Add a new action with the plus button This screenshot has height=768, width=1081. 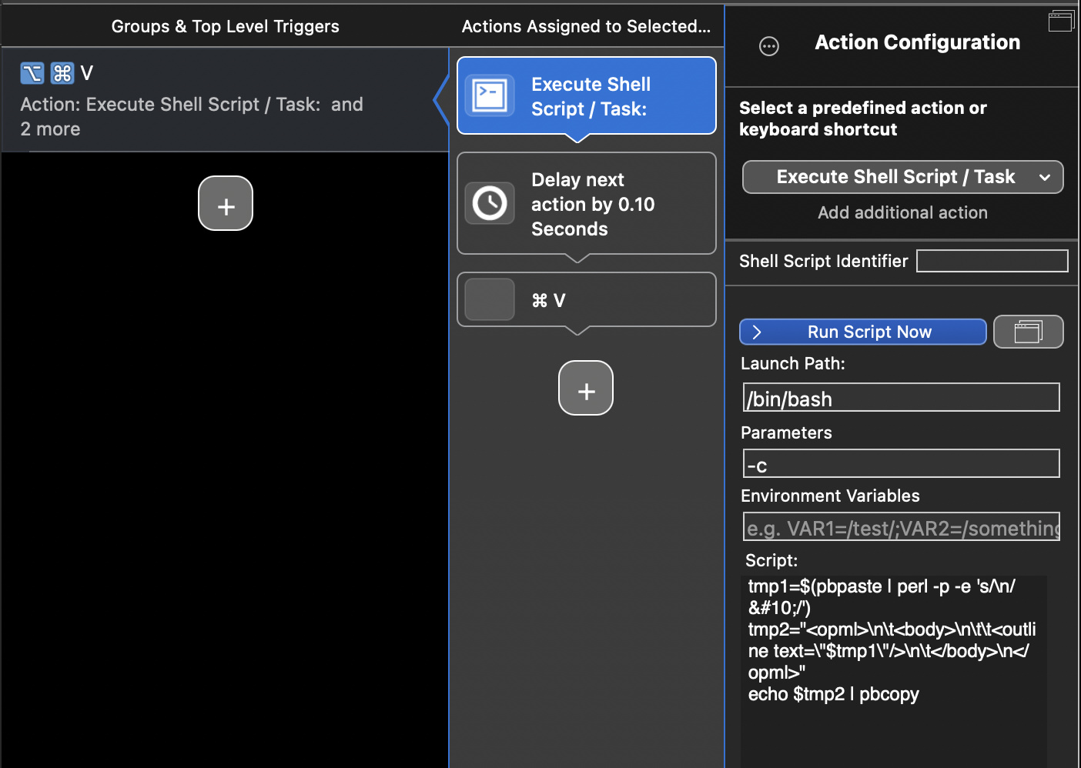pyautogui.click(x=586, y=389)
